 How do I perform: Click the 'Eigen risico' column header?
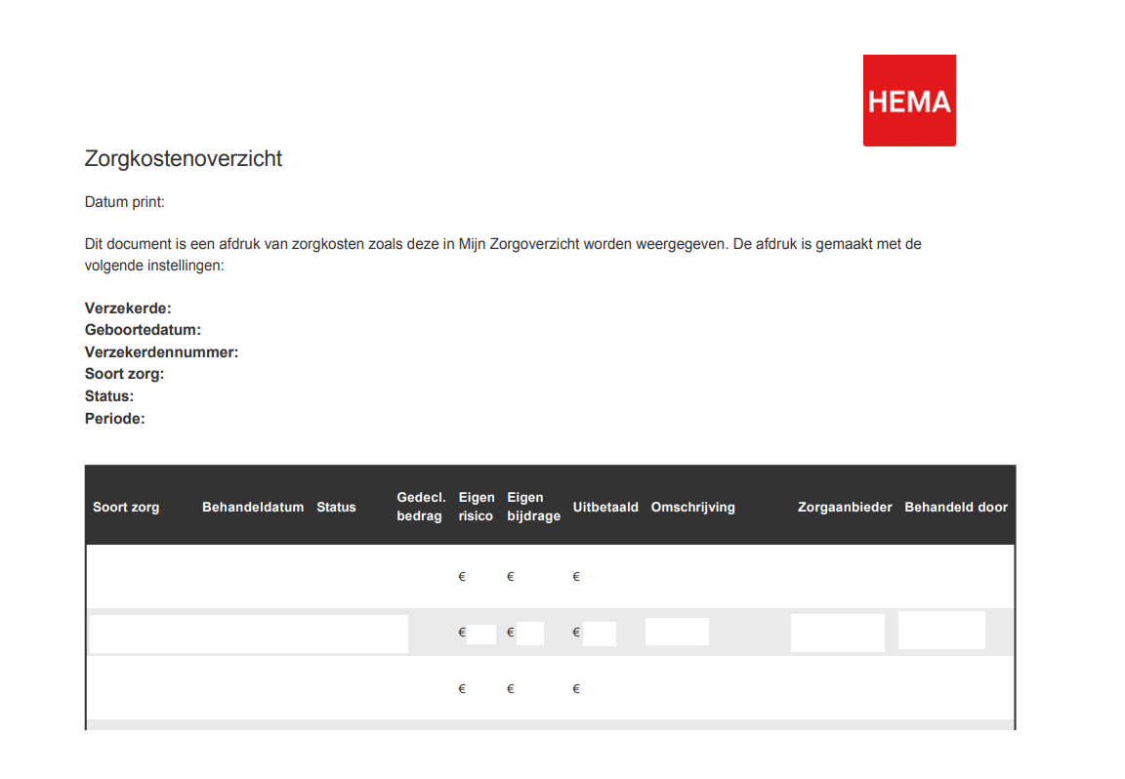(477, 507)
